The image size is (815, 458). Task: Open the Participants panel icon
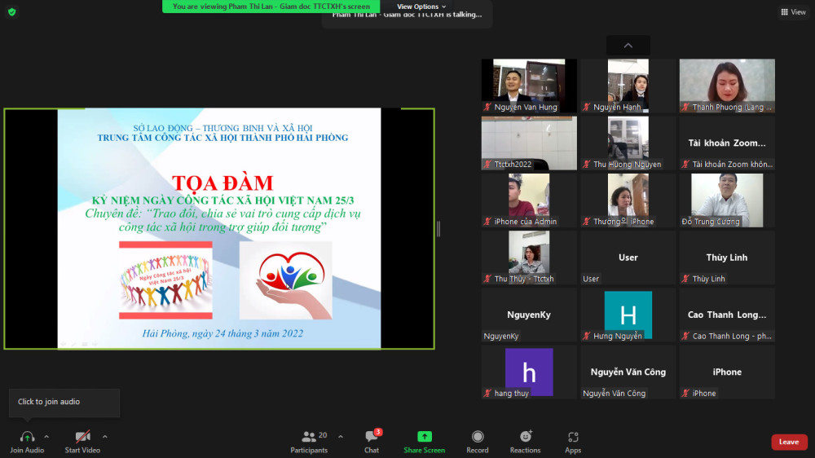309,437
